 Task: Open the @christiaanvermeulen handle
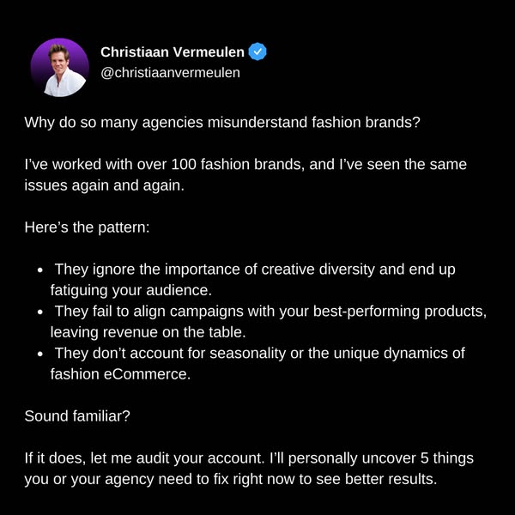click(170, 73)
